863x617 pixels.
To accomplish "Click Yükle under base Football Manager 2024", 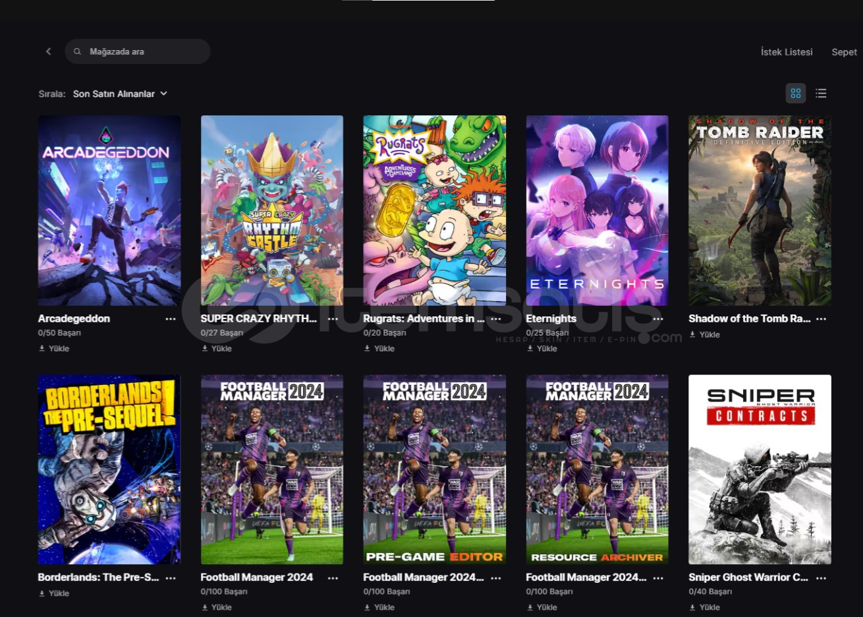I will [217, 607].
